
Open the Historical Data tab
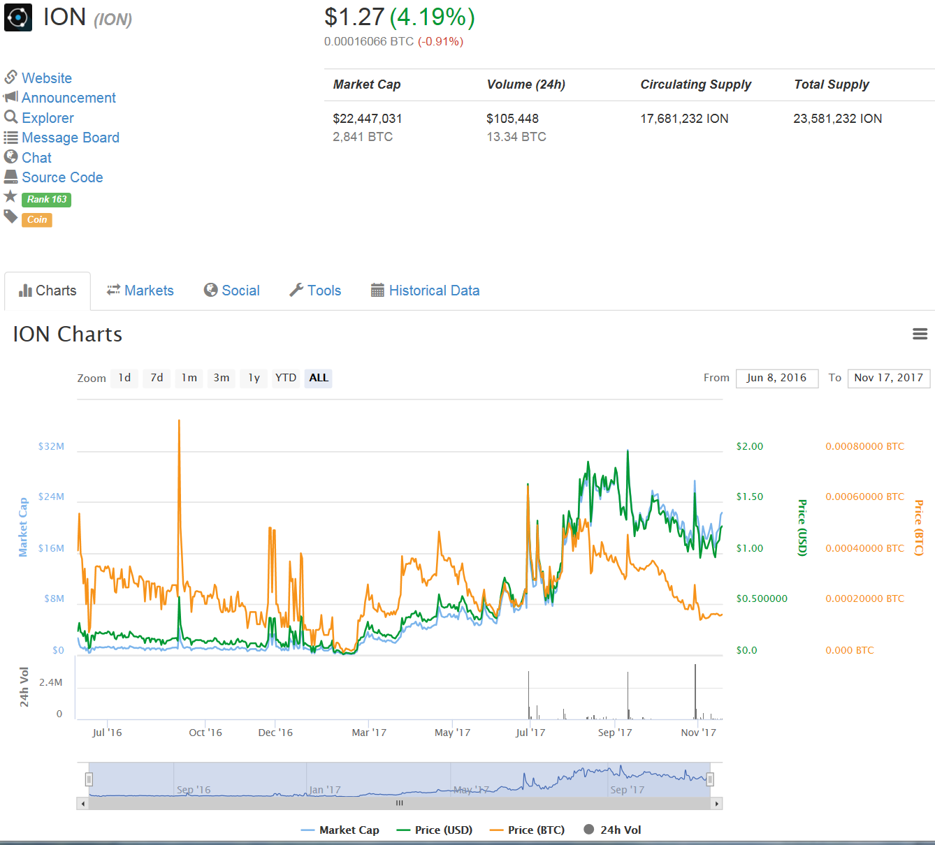(425, 291)
